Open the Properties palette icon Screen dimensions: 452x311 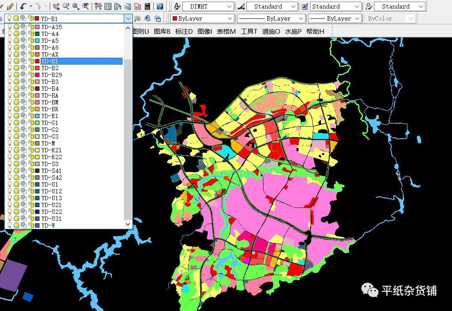[98, 6]
